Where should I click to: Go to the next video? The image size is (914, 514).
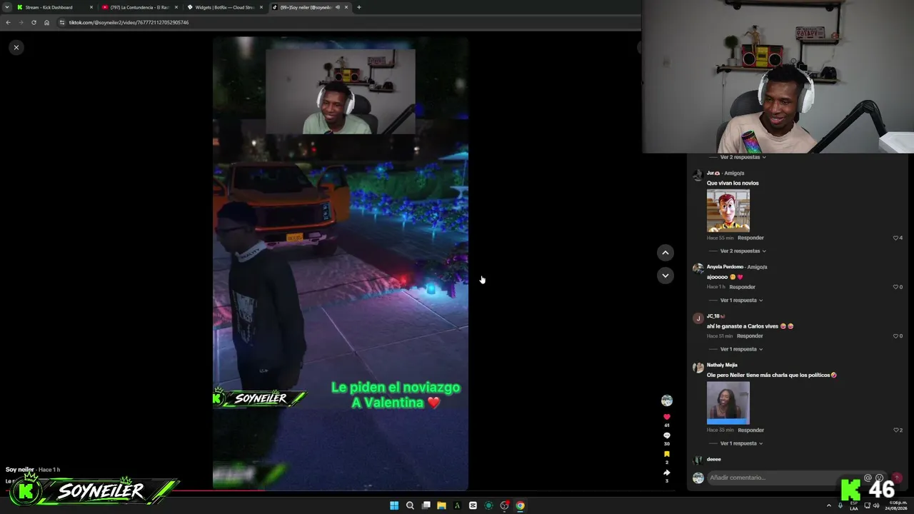click(x=665, y=276)
